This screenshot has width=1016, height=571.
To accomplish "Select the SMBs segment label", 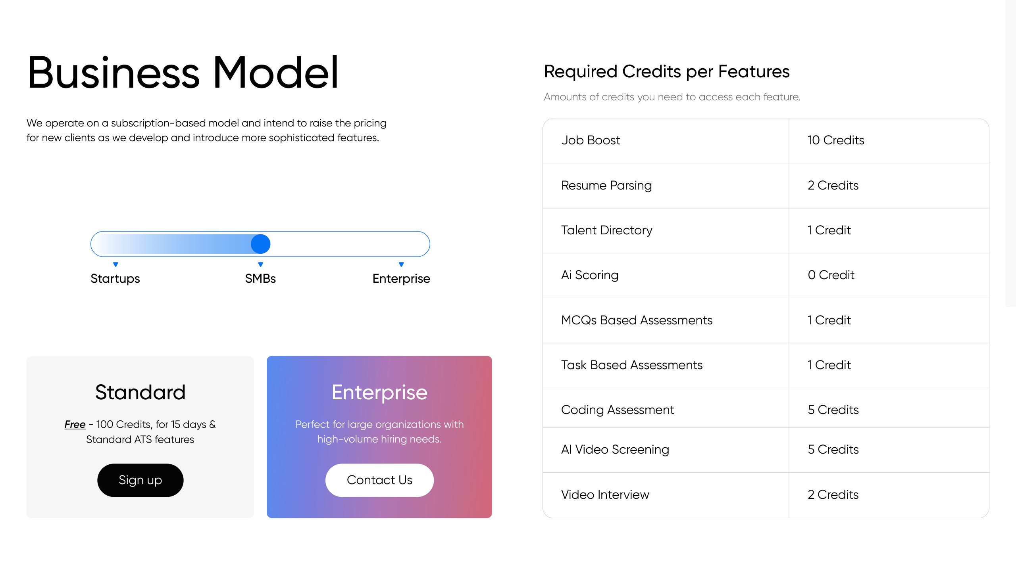I will click(260, 279).
